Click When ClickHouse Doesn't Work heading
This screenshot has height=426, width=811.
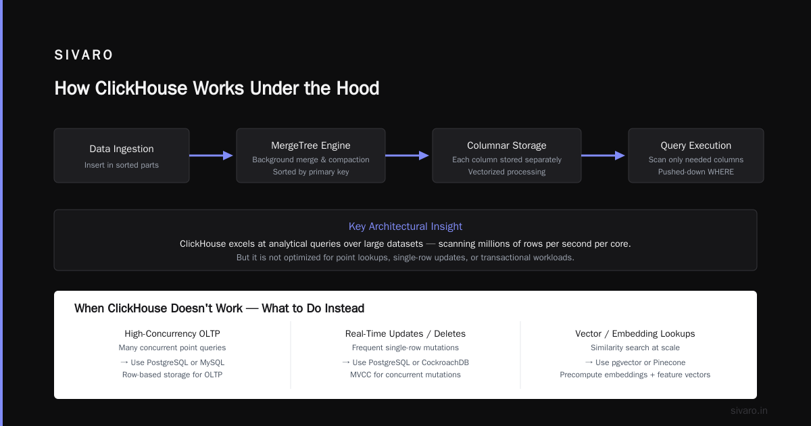click(220, 308)
